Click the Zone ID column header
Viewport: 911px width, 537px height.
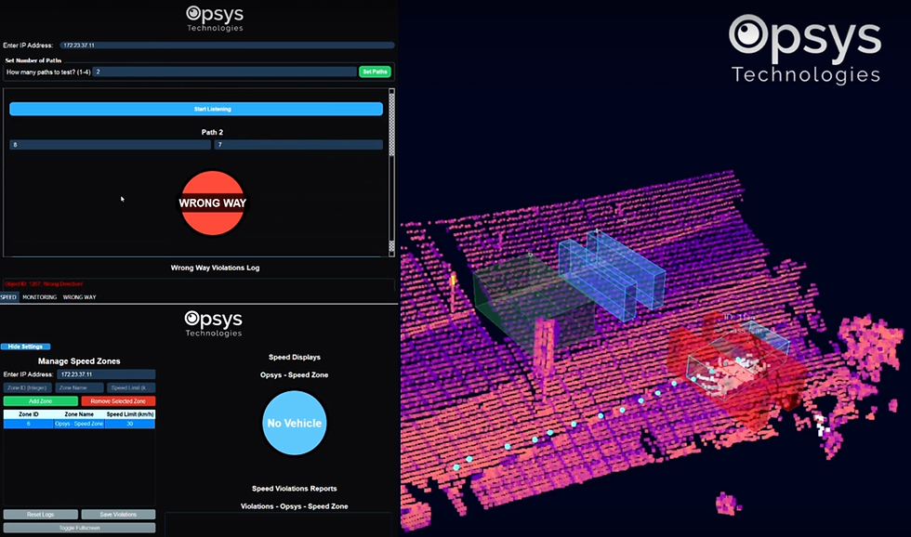click(x=29, y=414)
